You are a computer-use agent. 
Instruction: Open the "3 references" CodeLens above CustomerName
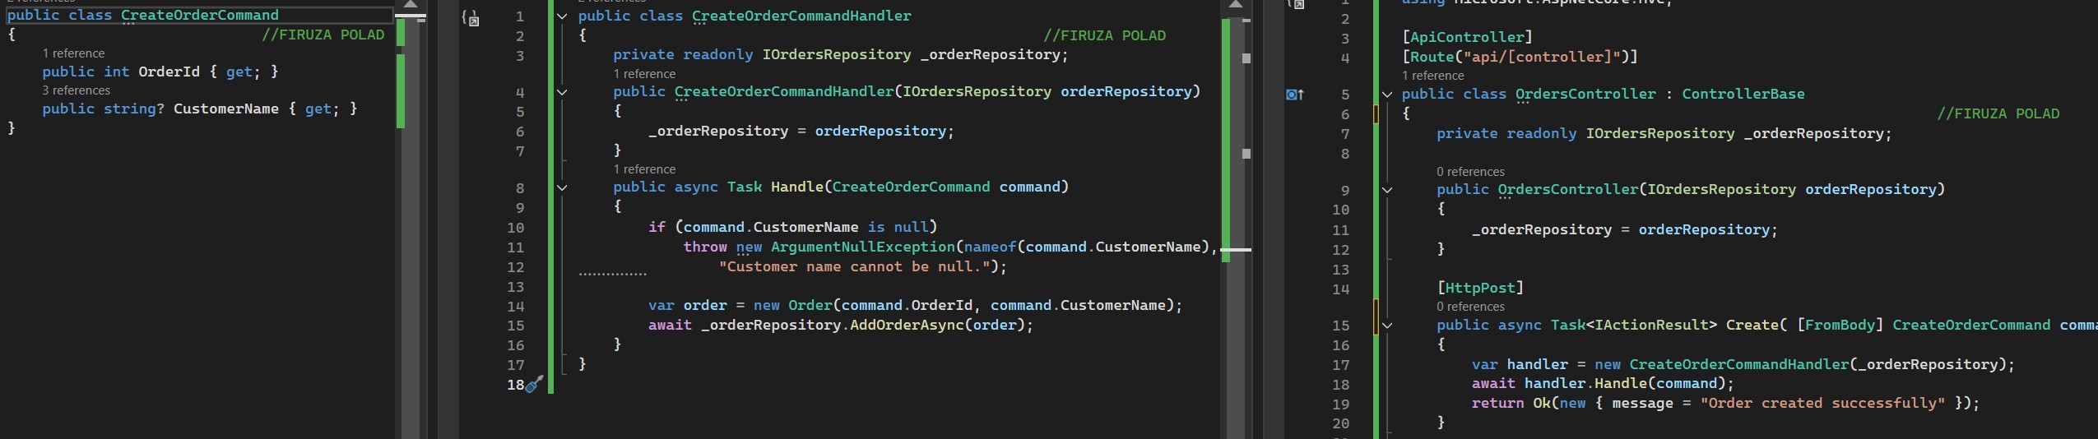76,90
